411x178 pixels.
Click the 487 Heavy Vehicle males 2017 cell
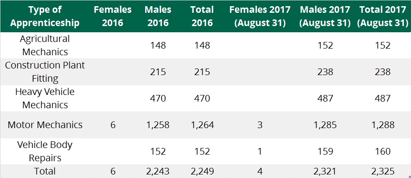point(325,98)
